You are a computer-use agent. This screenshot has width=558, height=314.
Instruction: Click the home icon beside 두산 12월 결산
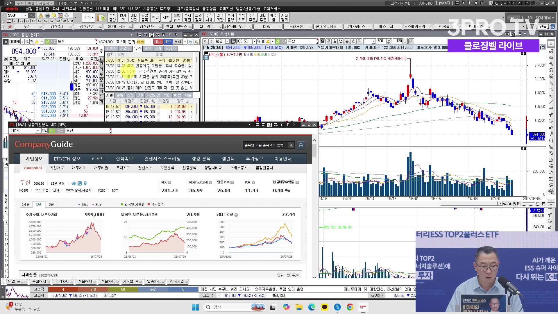click(x=74, y=183)
